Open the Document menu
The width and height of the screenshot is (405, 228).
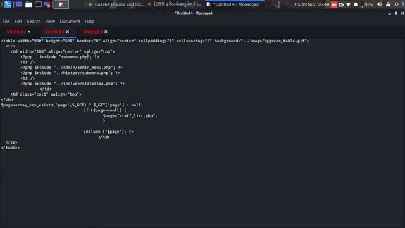(x=70, y=21)
